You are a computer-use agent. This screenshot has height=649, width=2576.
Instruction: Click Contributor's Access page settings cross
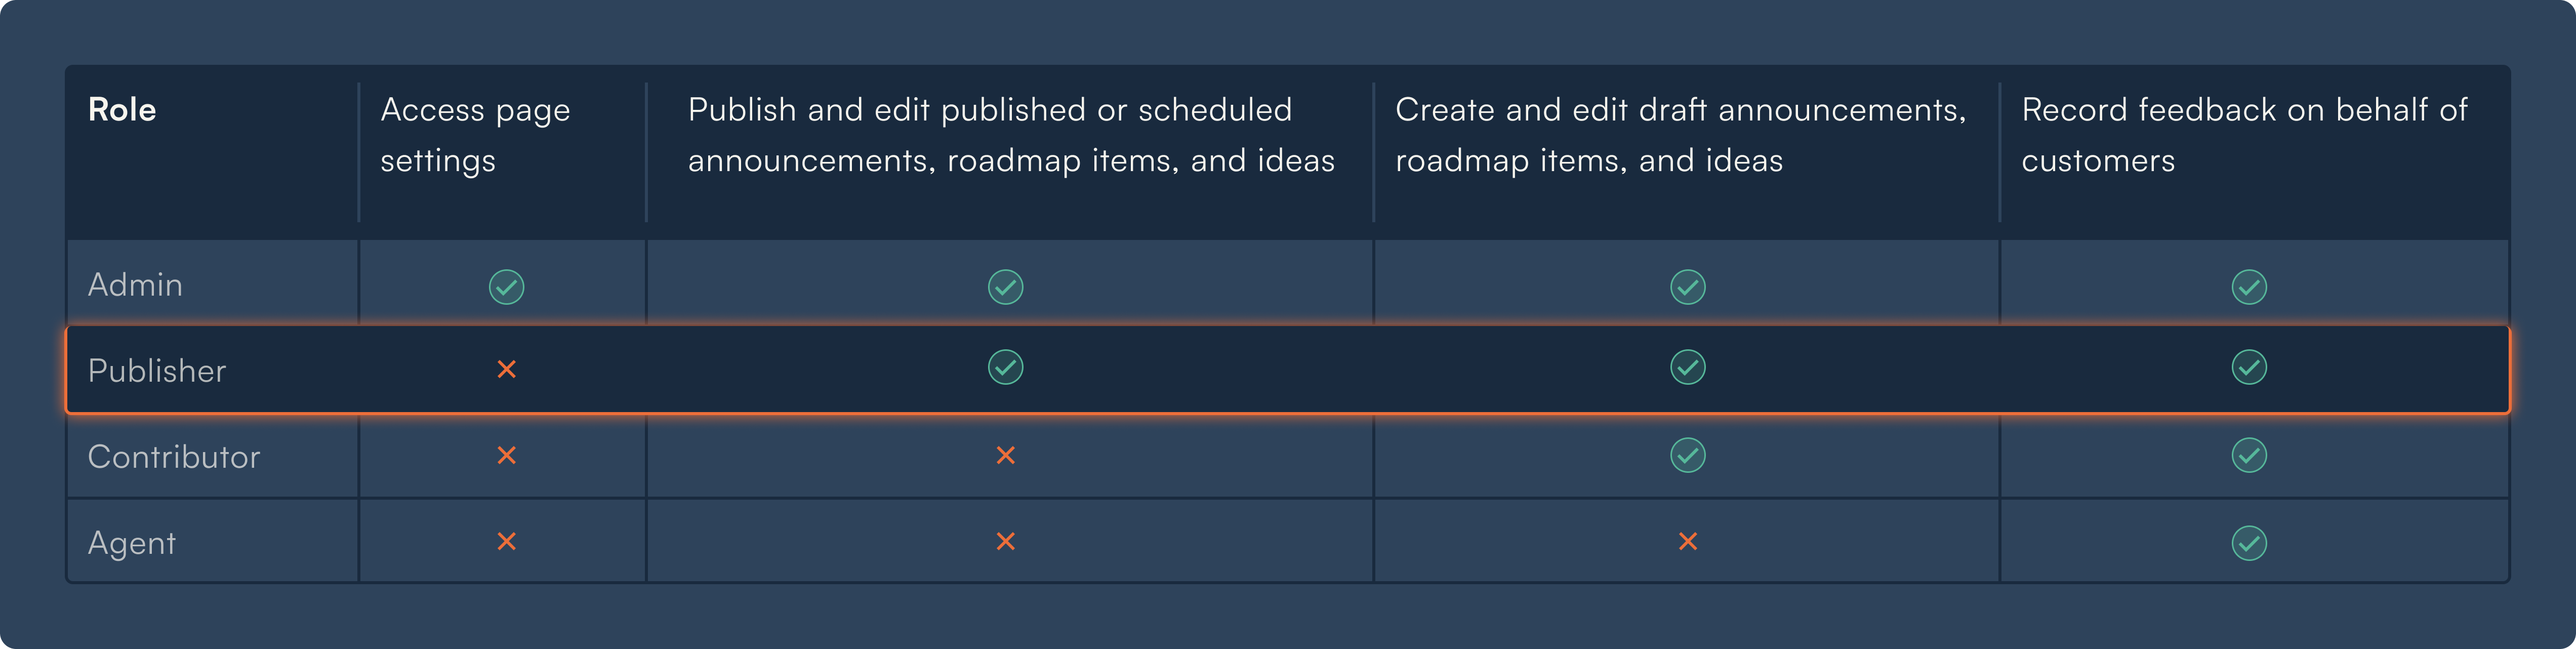(x=506, y=455)
